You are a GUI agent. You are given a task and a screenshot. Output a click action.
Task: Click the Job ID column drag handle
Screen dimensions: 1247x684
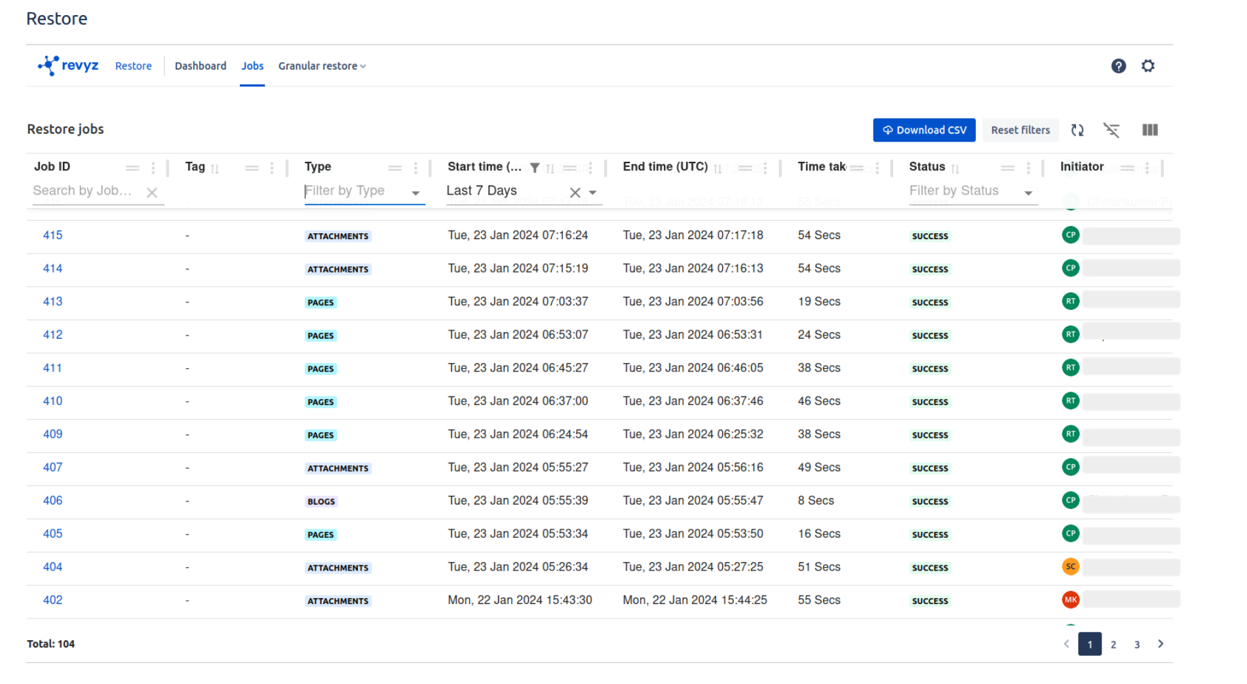click(132, 168)
